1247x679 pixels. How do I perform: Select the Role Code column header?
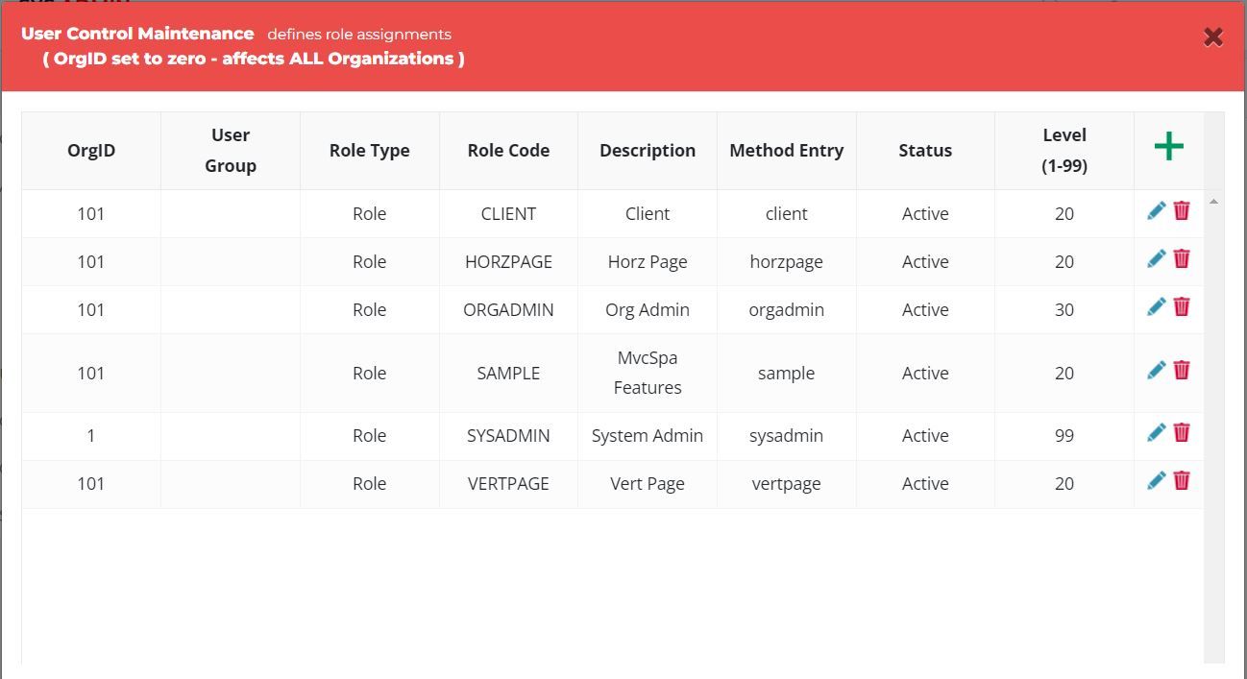point(508,151)
